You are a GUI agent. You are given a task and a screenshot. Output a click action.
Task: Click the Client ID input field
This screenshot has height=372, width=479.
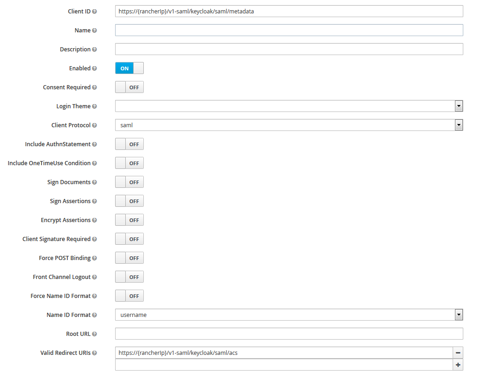[289, 11]
